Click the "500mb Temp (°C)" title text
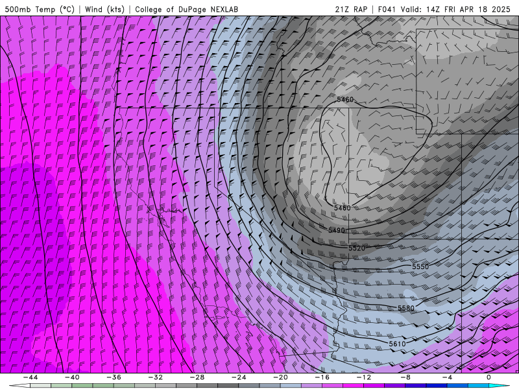The width and height of the screenshot is (519, 389). (x=40, y=9)
